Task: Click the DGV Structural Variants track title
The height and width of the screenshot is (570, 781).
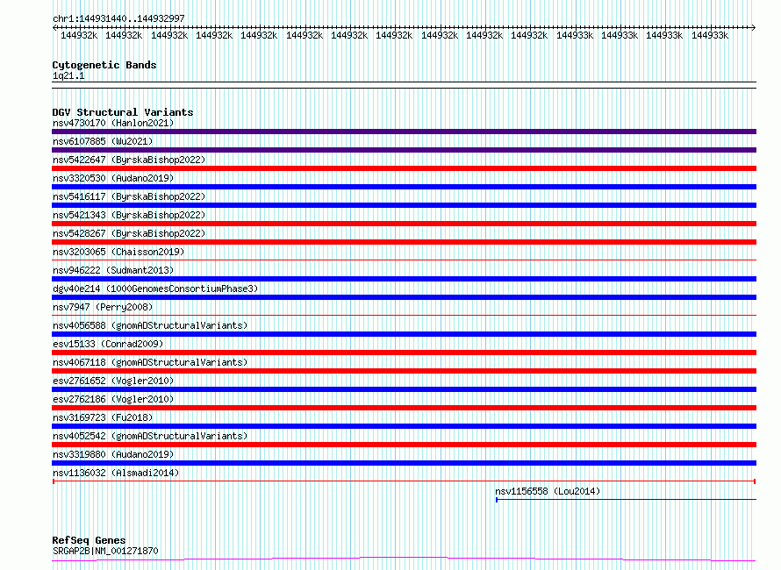Action: pyautogui.click(x=123, y=112)
